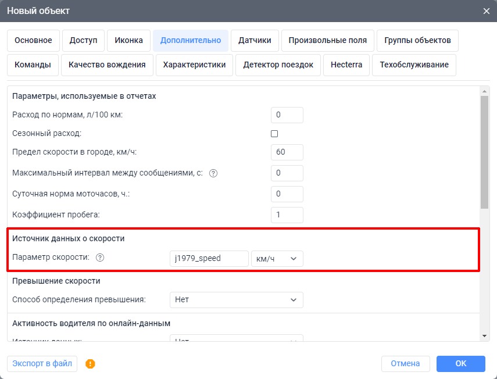
Task: Switch to the Техобслуживание tab
Action: (414, 65)
